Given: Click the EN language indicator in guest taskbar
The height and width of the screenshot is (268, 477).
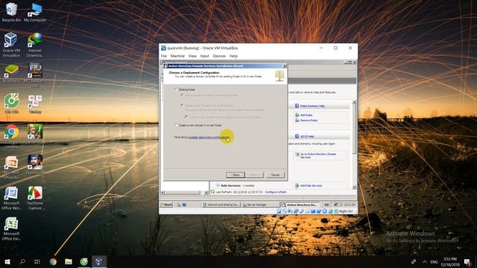Looking at the screenshot, I should pos(326,205).
